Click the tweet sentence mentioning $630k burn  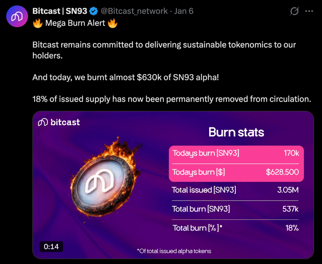(x=125, y=77)
